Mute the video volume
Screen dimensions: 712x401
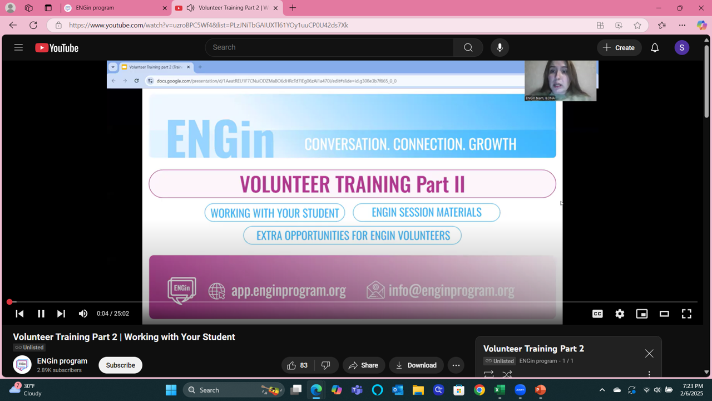[x=83, y=314]
